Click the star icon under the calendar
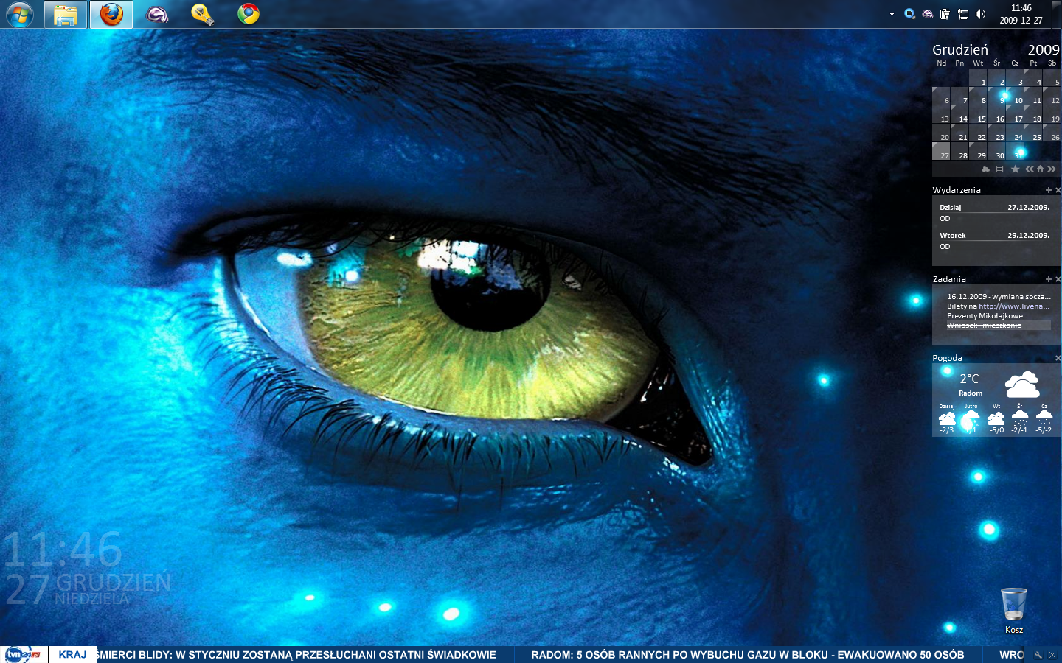Screen dimensions: 1062x663 coord(1015,169)
